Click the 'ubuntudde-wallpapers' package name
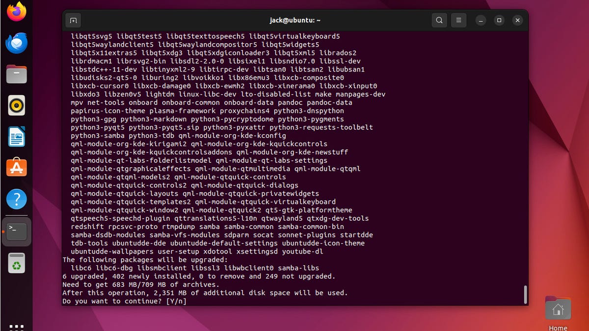 [111, 252]
